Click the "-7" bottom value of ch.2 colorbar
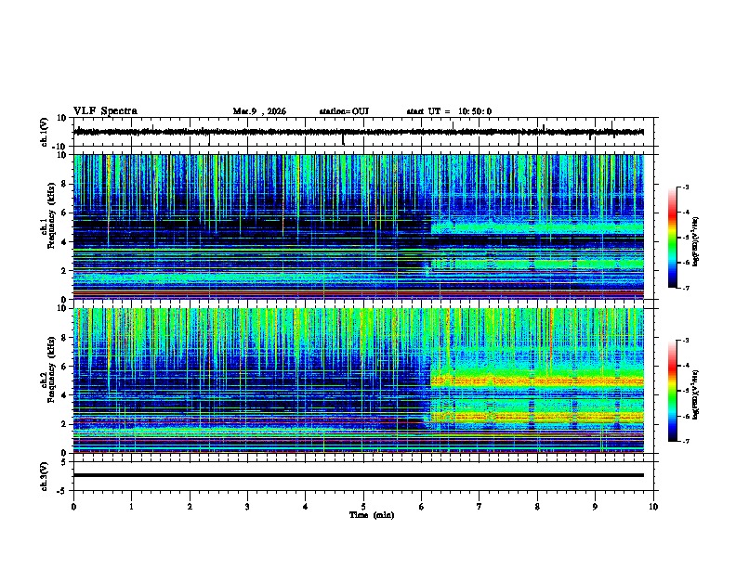 tap(685, 441)
